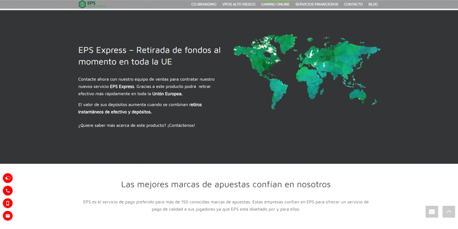The height and width of the screenshot is (229, 458).
Task: Open the CO-BRANDING menu item
Action: [x=204, y=4]
